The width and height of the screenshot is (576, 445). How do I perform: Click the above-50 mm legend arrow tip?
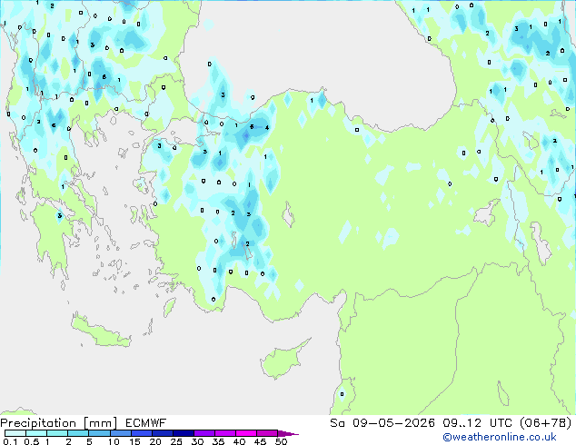[x=288, y=433]
